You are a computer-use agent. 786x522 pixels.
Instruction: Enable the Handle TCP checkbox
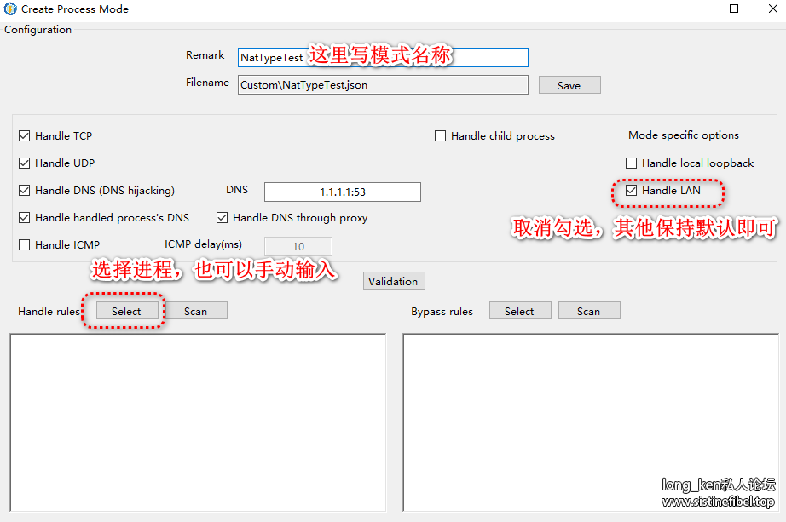click(25, 136)
